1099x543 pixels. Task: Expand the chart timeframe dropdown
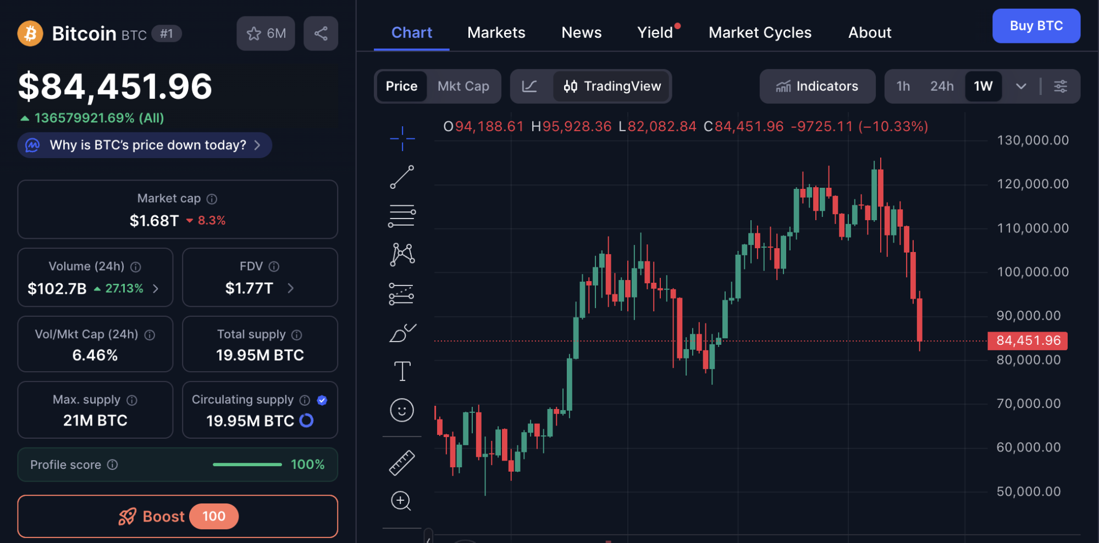click(1021, 86)
